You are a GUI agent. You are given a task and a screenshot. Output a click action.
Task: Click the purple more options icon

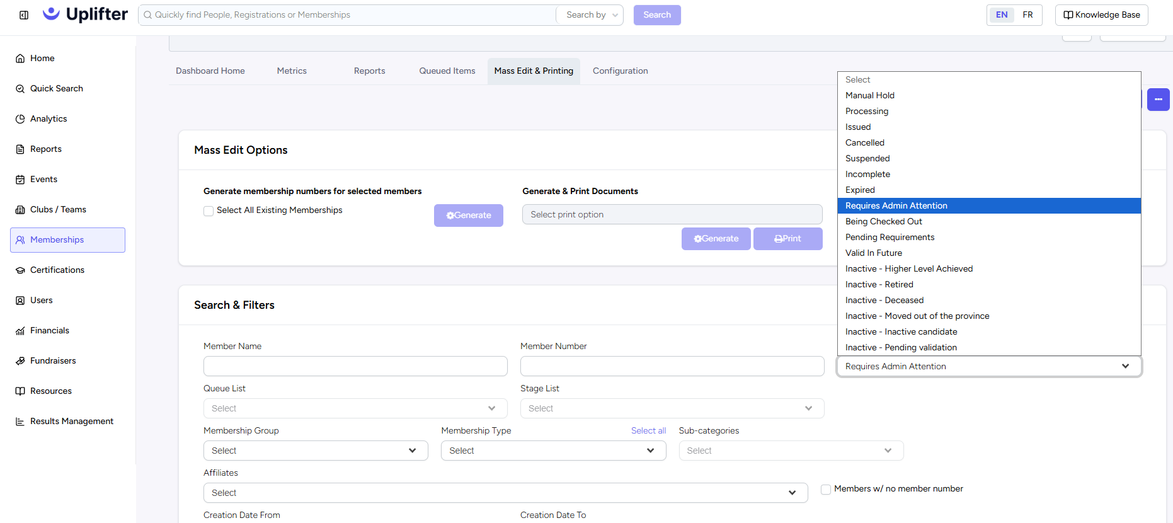coord(1158,100)
